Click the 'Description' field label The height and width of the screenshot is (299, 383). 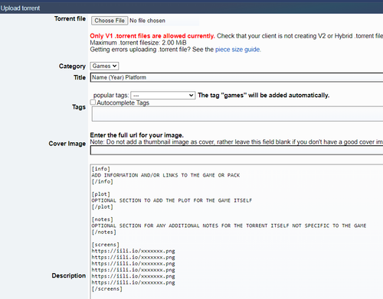[x=69, y=275]
